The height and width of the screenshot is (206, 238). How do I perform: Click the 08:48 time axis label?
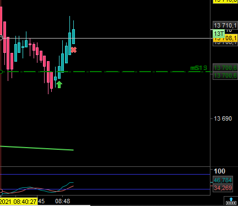click(63, 202)
